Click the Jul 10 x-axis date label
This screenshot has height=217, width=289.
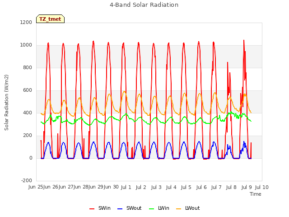coord(262,188)
